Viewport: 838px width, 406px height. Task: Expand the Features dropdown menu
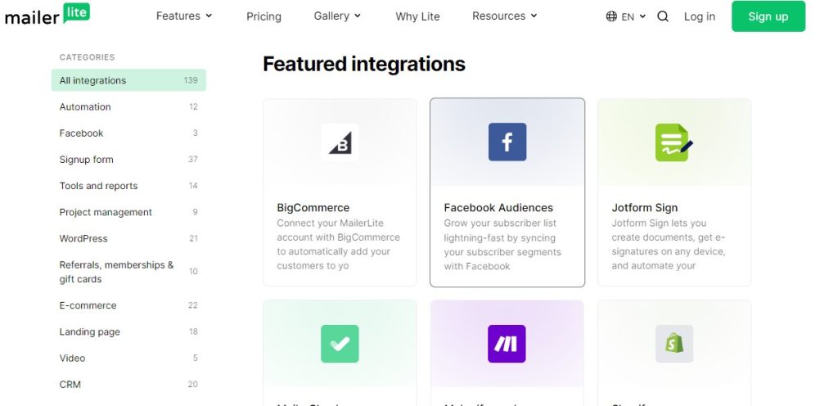[184, 16]
